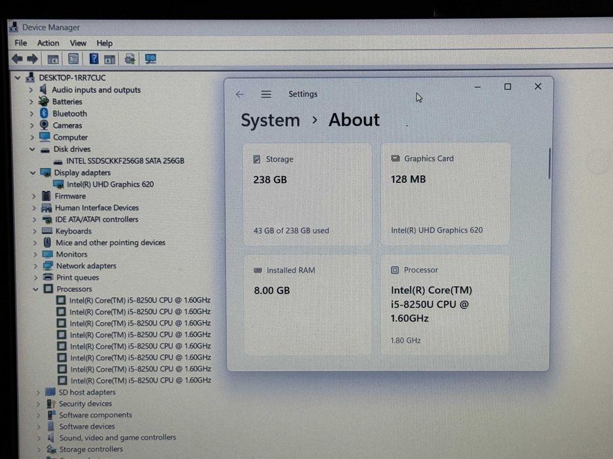Select the Storage controllers row
Image resolution: width=613 pixels, height=459 pixels.
click(x=91, y=449)
